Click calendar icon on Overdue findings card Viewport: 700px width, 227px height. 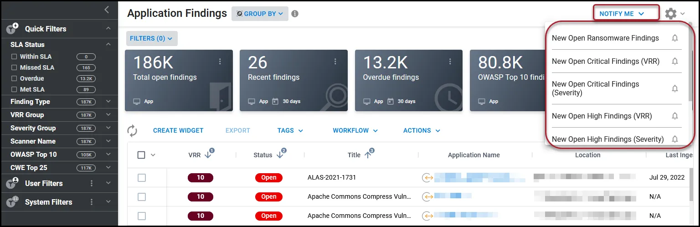[390, 101]
